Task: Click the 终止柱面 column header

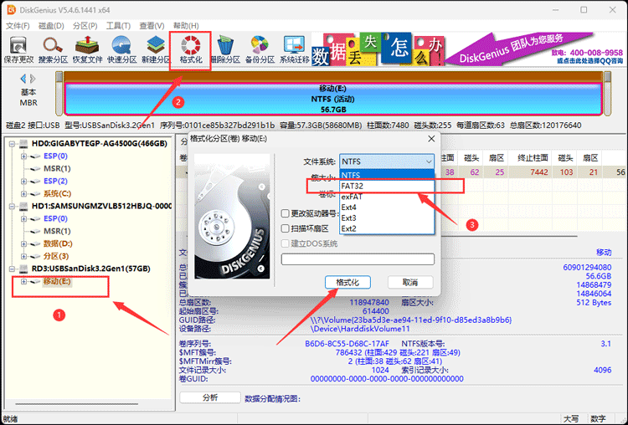Action: 533,158
